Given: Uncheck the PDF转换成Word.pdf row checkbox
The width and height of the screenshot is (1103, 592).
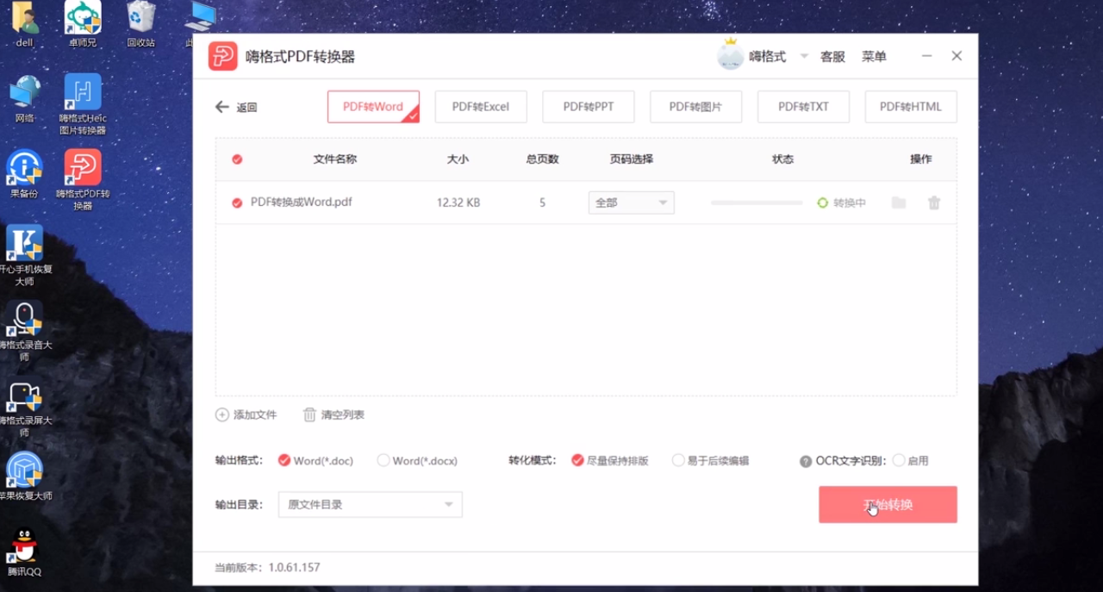Looking at the screenshot, I should coord(237,203).
